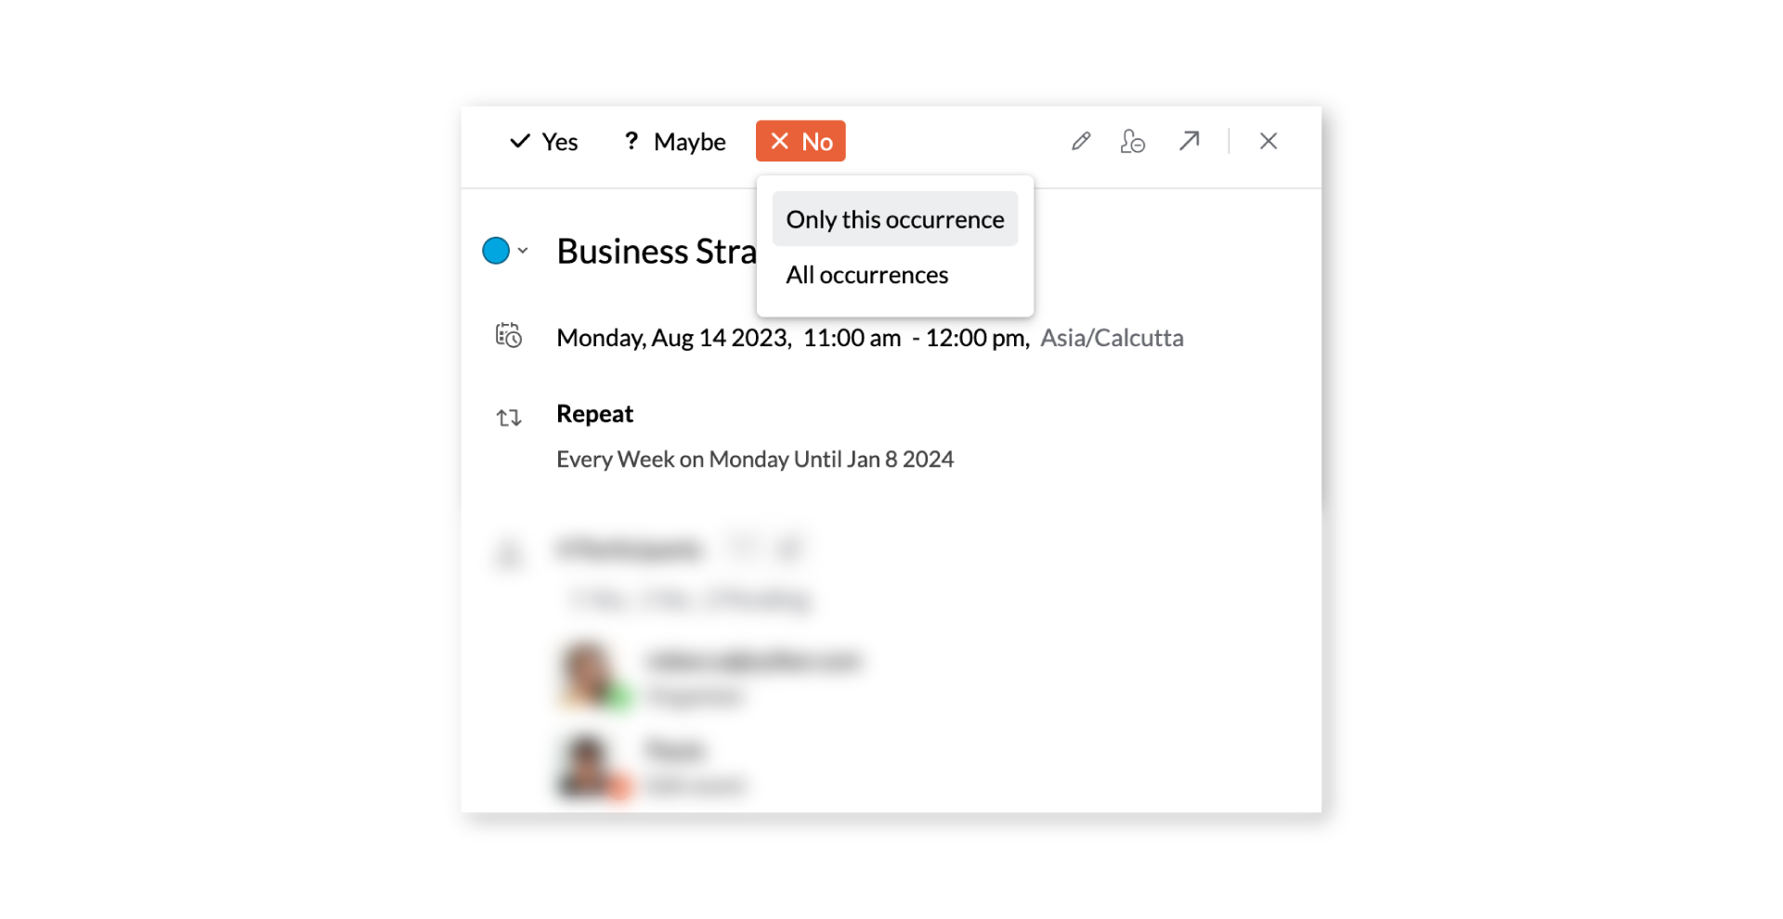Click the checkmark icon beside Yes
1783x919 pixels.
click(x=520, y=141)
